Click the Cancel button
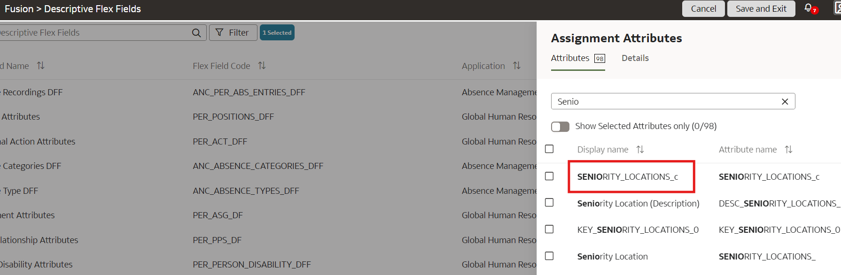This screenshot has width=841, height=275. click(x=703, y=8)
